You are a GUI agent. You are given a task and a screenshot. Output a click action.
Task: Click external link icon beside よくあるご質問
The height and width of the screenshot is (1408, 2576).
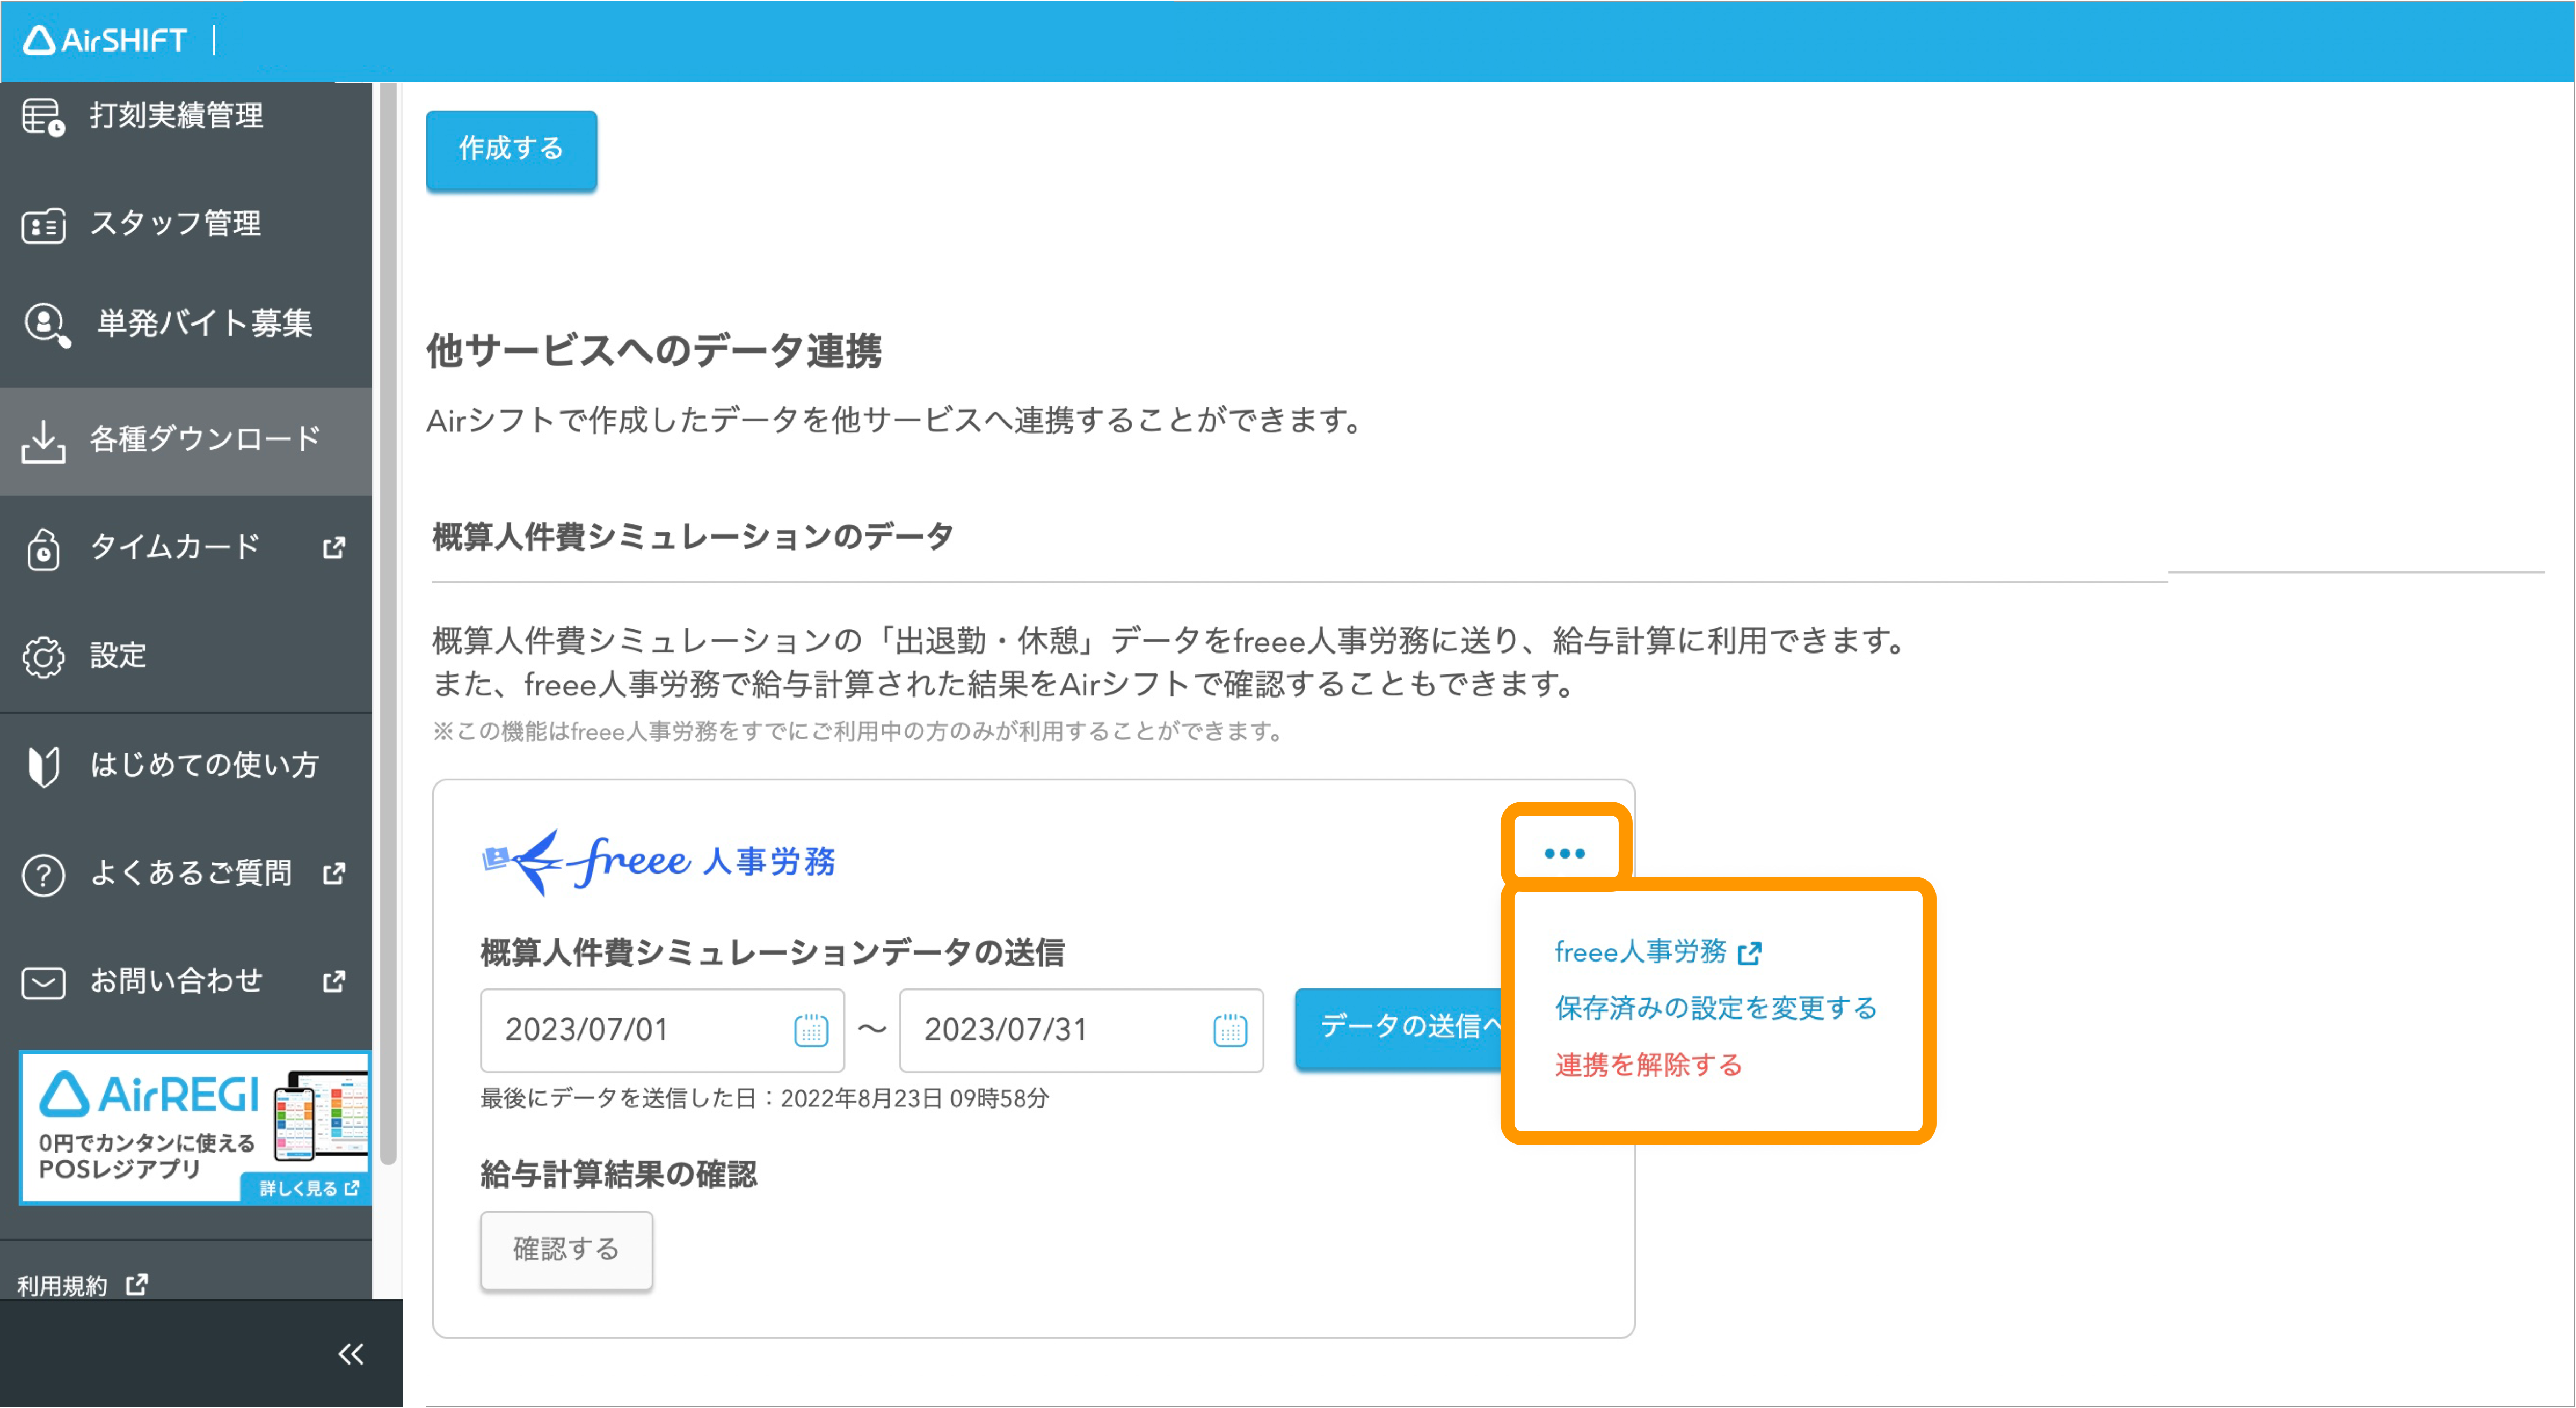pos(334,874)
